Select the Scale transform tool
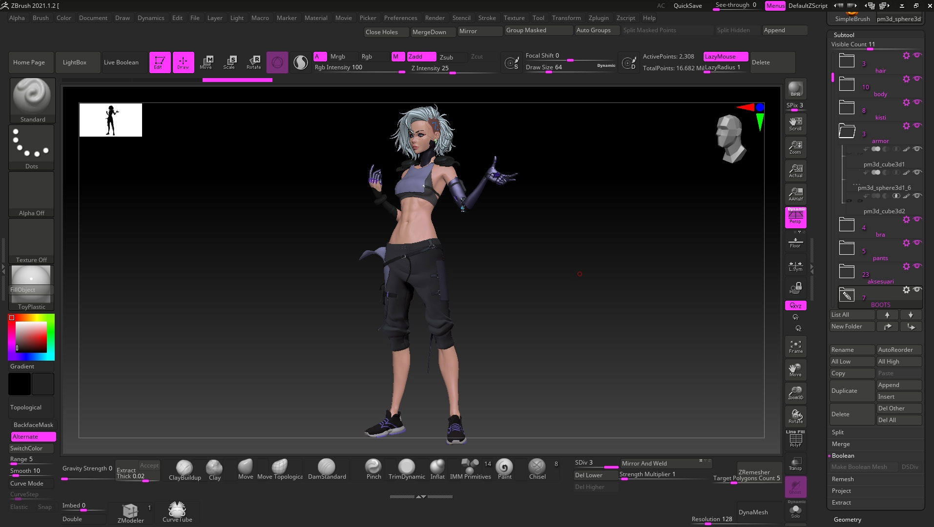The image size is (934, 527). pos(229,62)
